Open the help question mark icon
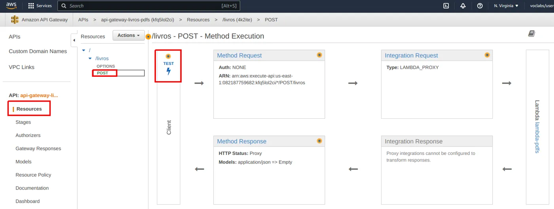Viewport: 554px width, 209px height. [x=480, y=6]
